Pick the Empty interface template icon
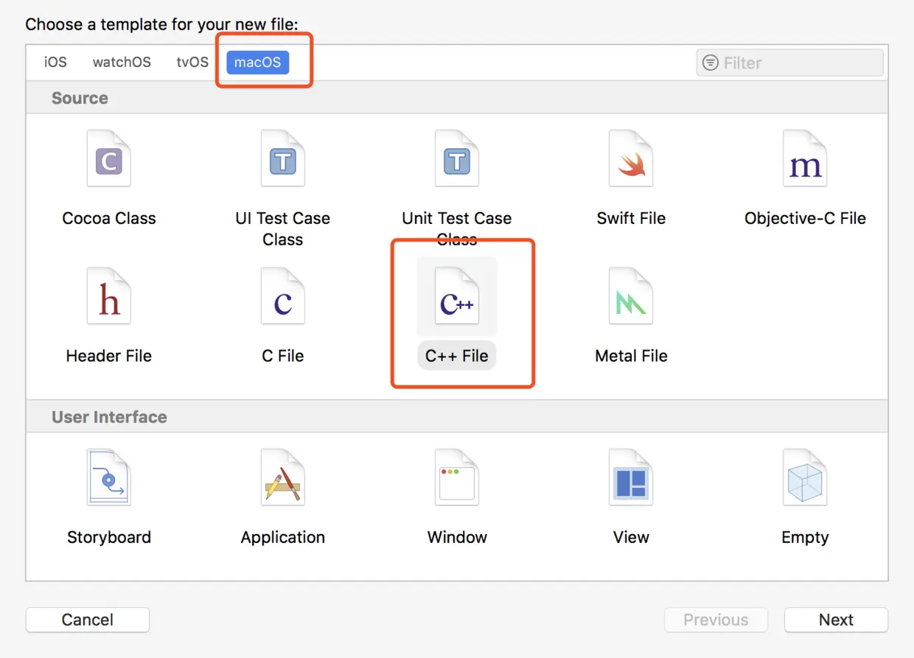Image resolution: width=914 pixels, height=658 pixels. point(805,477)
